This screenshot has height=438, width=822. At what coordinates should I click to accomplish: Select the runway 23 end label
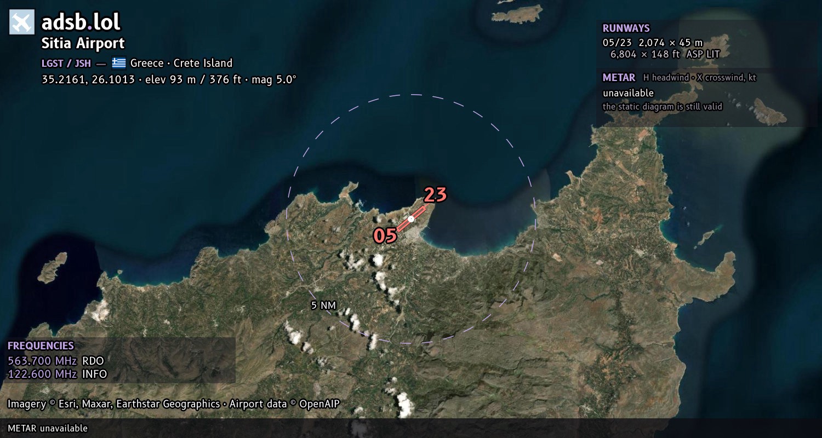[x=435, y=194]
